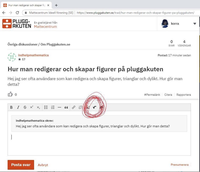Click in the reply text area
The height and width of the screenshot is (172, 200).
99,144
